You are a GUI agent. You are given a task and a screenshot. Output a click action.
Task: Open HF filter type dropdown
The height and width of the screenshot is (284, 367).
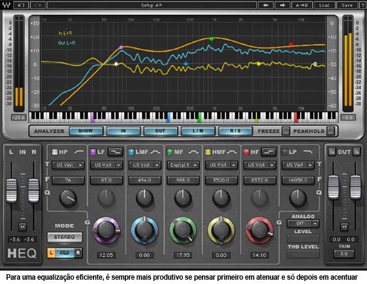259,165
